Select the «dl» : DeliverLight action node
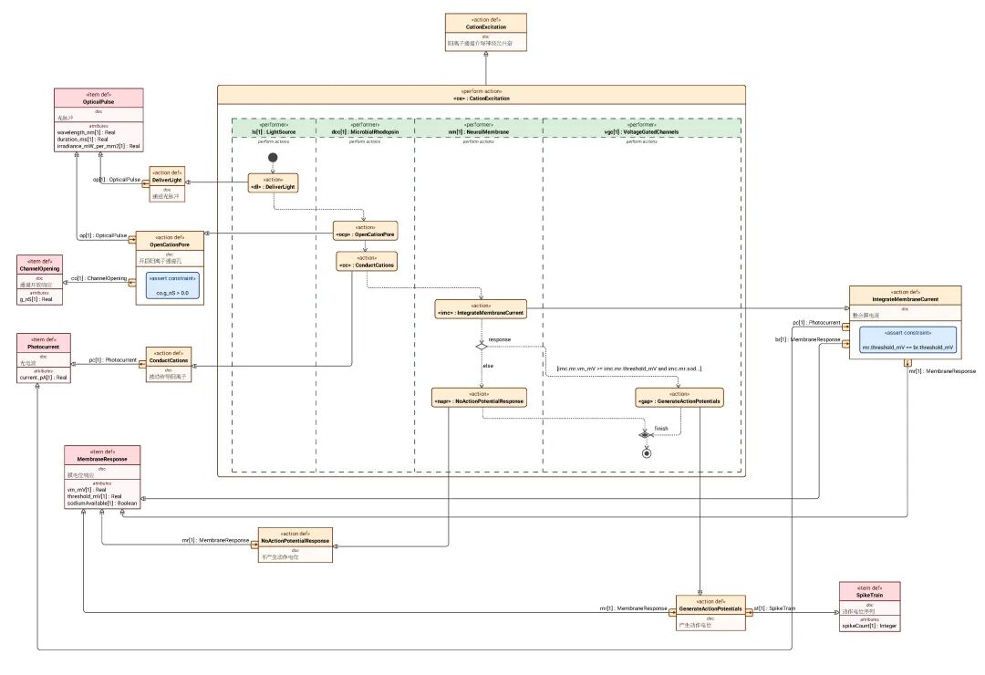Screen dimensions: 985x675 click(x=273, y=183)
